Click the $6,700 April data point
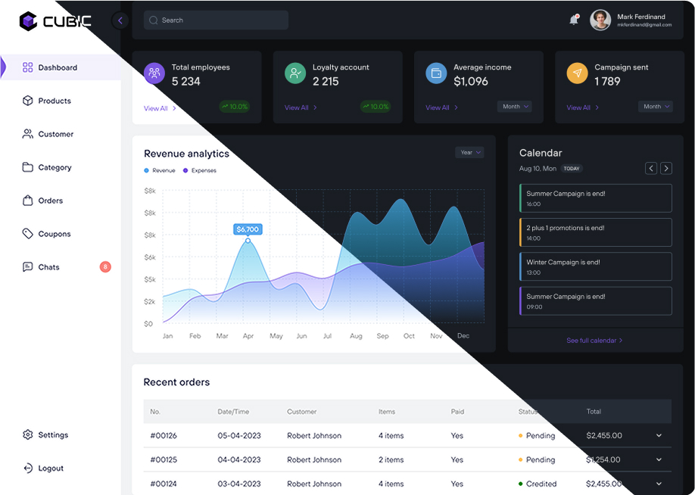695x495 pixels. pos(248,241)
